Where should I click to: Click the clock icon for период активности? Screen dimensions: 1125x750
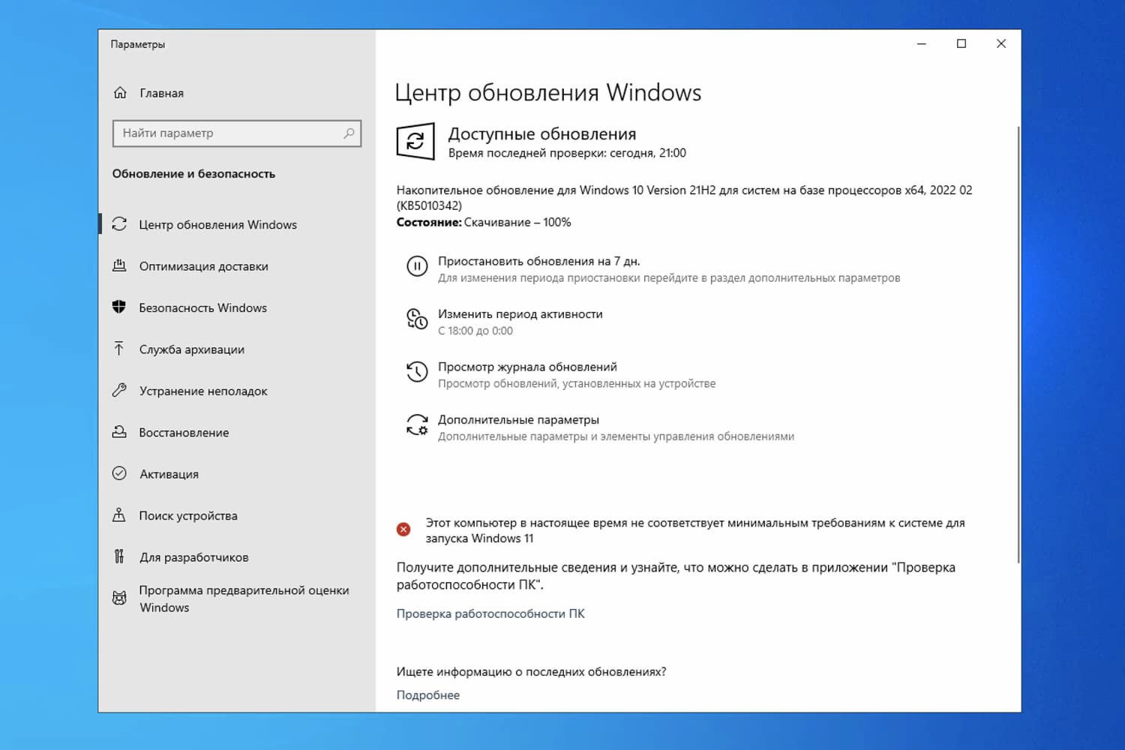[x=417, y=319]
